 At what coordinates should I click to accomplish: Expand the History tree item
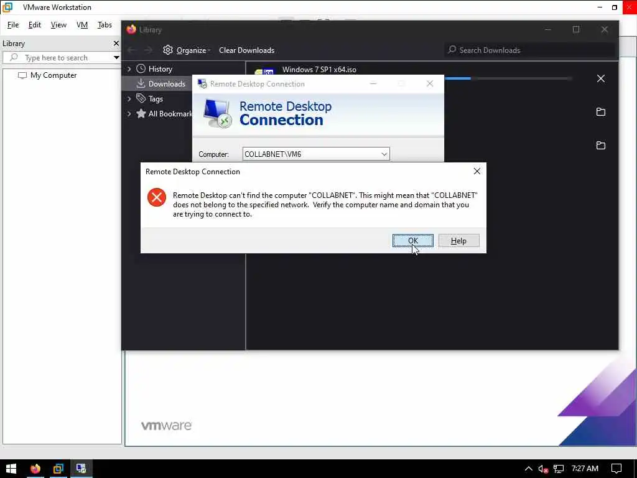129,69
